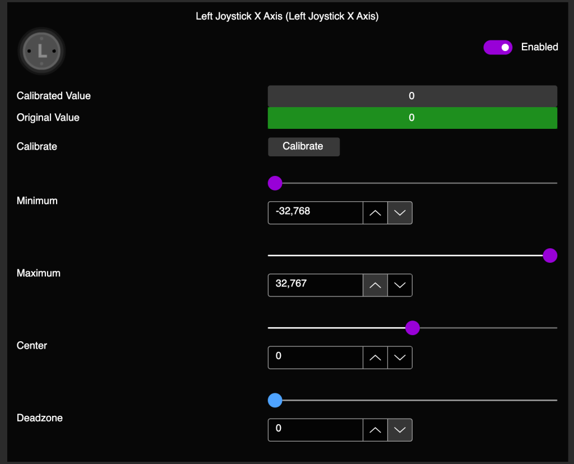Increase Maximum value with up arrow

376,285
